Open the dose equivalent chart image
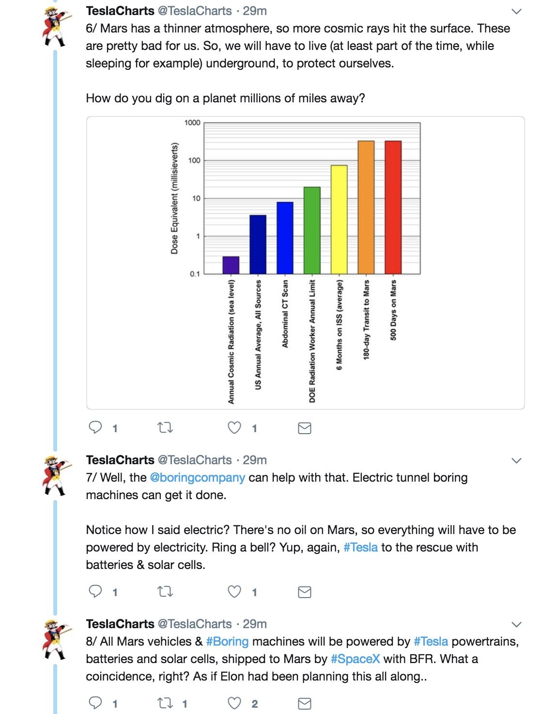The height and width of the screenshot is (714, 558). click(305, 263)
